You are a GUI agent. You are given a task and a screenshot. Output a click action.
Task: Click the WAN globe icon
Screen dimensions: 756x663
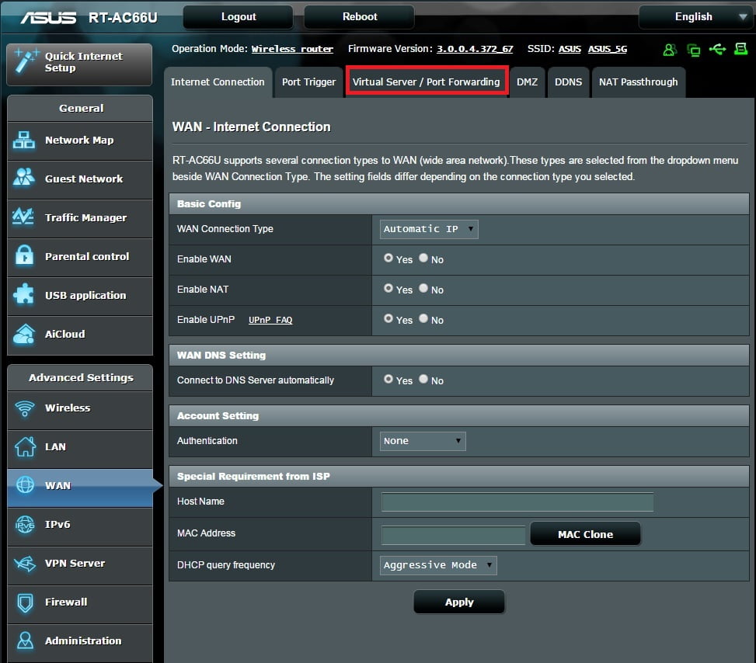(x=25, y=484)
